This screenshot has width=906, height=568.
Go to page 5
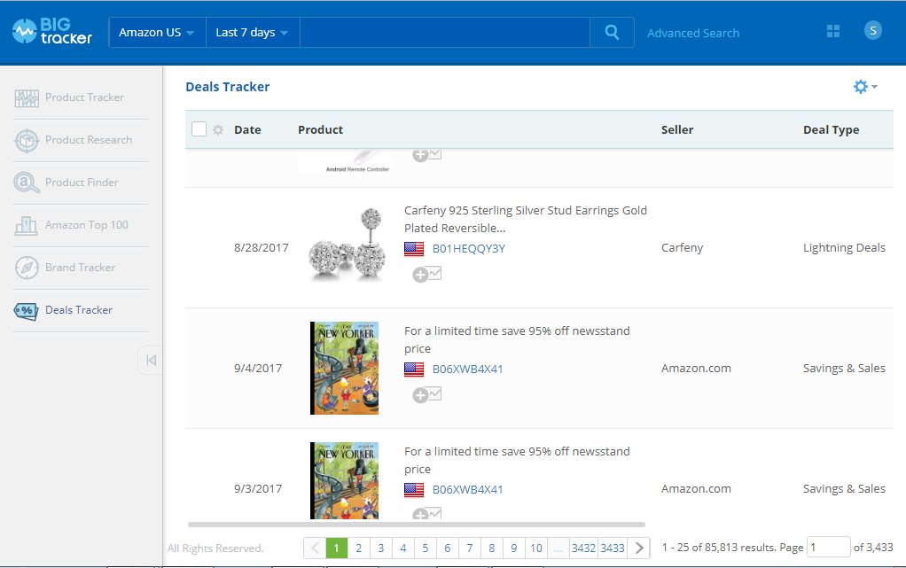click(426, 548)
